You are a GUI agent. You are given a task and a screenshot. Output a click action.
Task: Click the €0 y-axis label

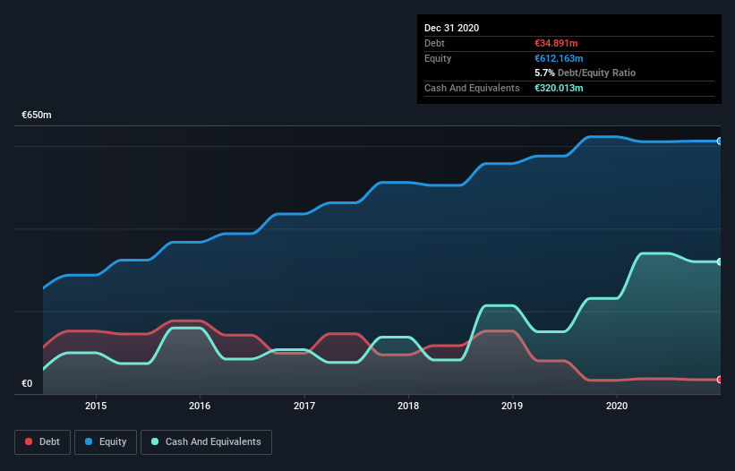click(x=27, y=383)
